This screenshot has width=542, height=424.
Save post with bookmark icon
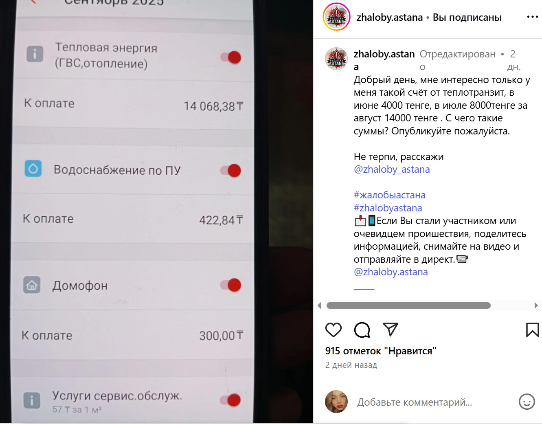point(532,330)
